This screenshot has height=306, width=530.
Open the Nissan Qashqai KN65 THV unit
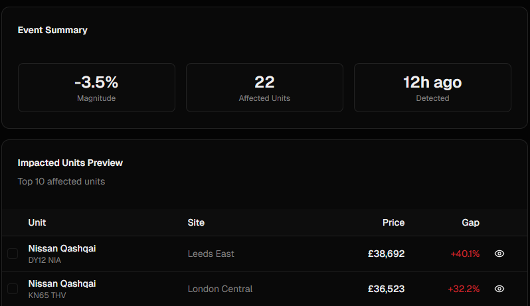coord(62,283)
